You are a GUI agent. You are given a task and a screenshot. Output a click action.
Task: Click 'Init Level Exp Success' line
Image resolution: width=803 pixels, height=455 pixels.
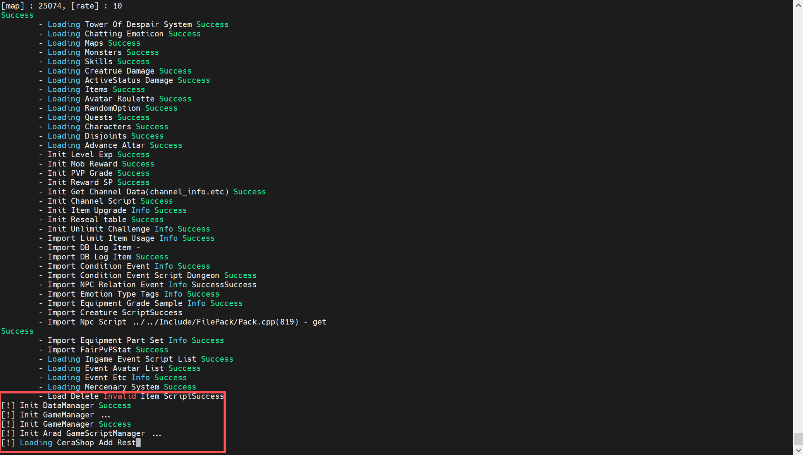(x=94, y=155)
